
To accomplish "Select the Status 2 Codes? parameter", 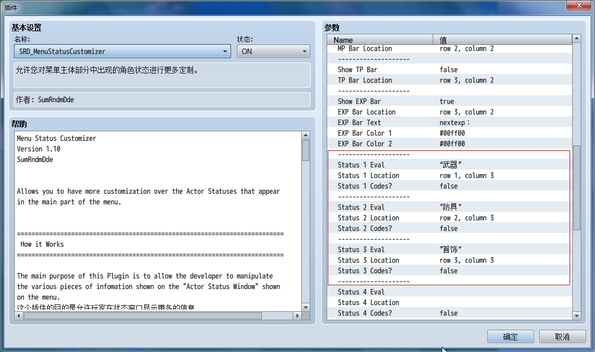I will 450,229.
